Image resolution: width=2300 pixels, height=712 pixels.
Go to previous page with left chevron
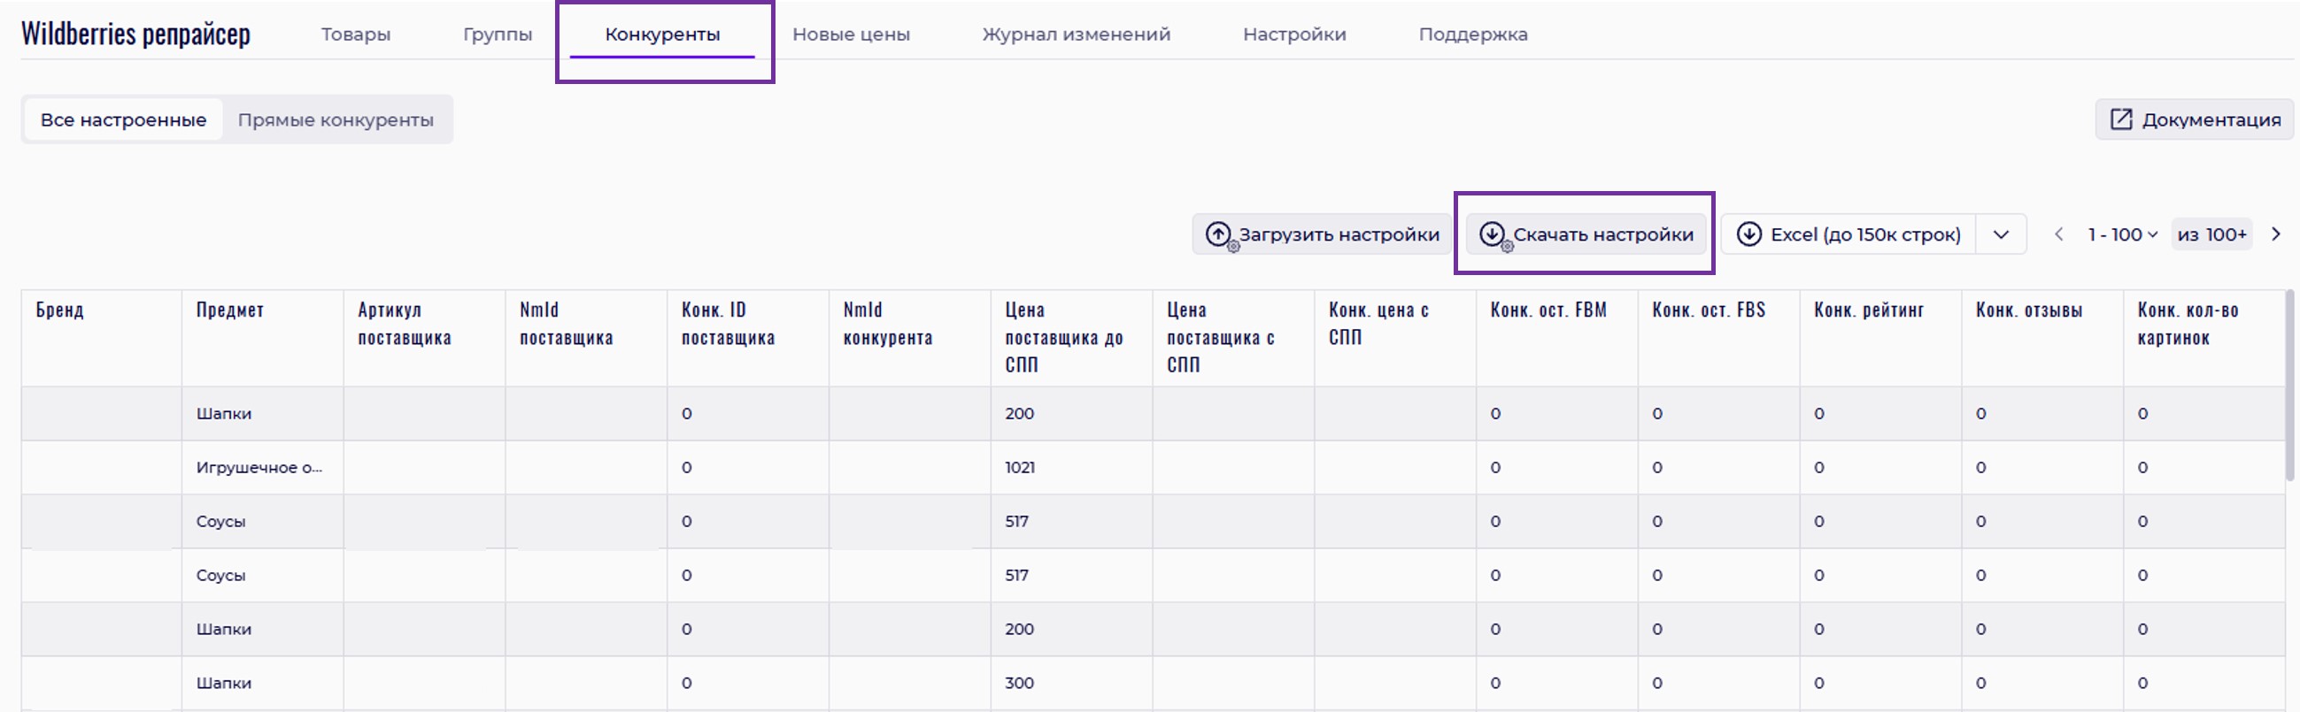[2058, 234]
